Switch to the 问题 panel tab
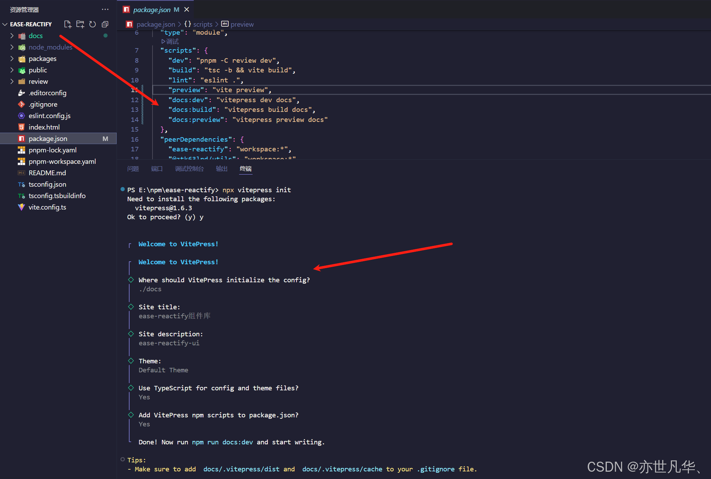The height and width of the screenshot is (479, 711). pyautogui.click(x=133, y=169)
